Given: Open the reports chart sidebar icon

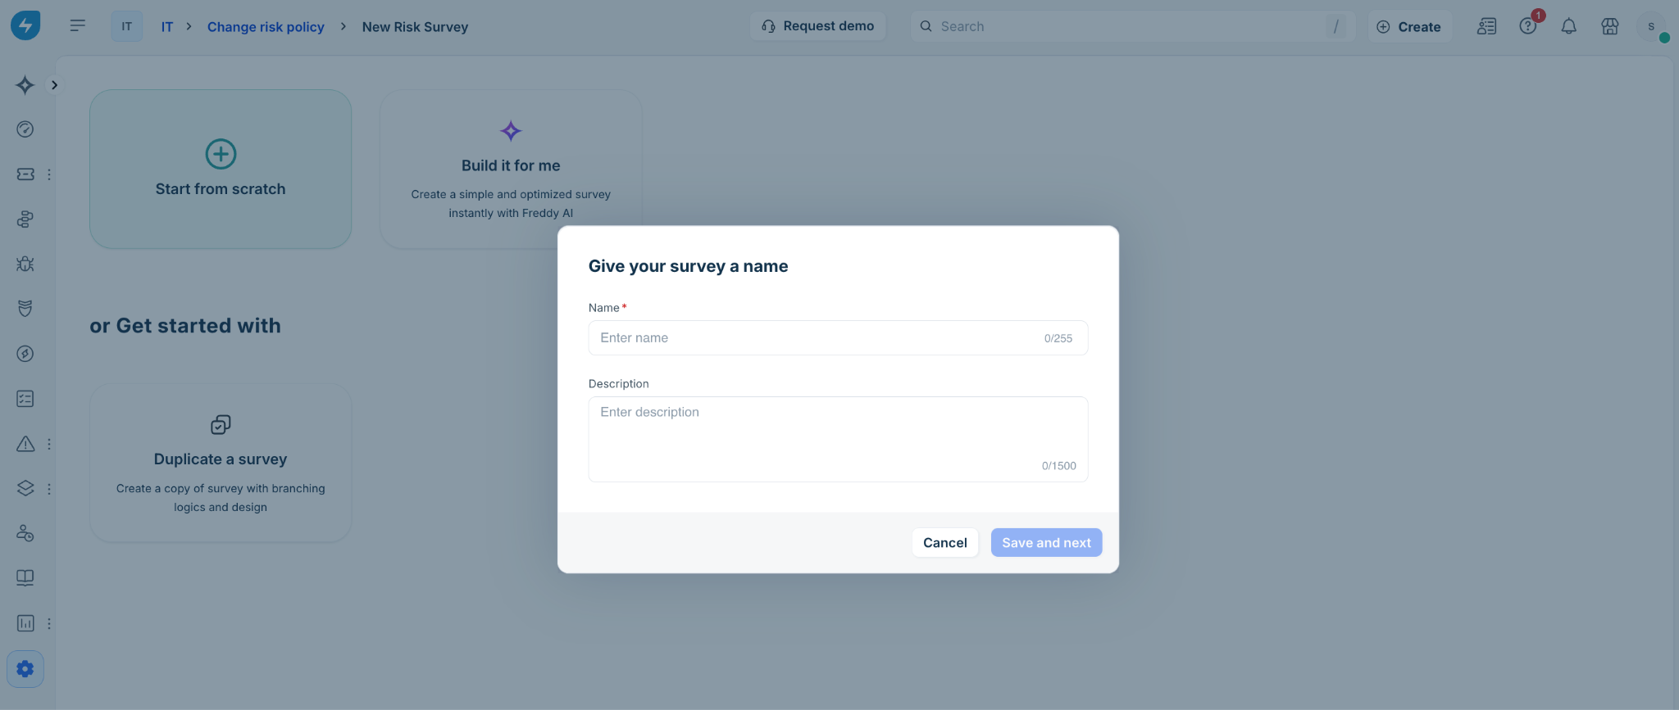Looking at the screenshot, I should coord(25,623).
